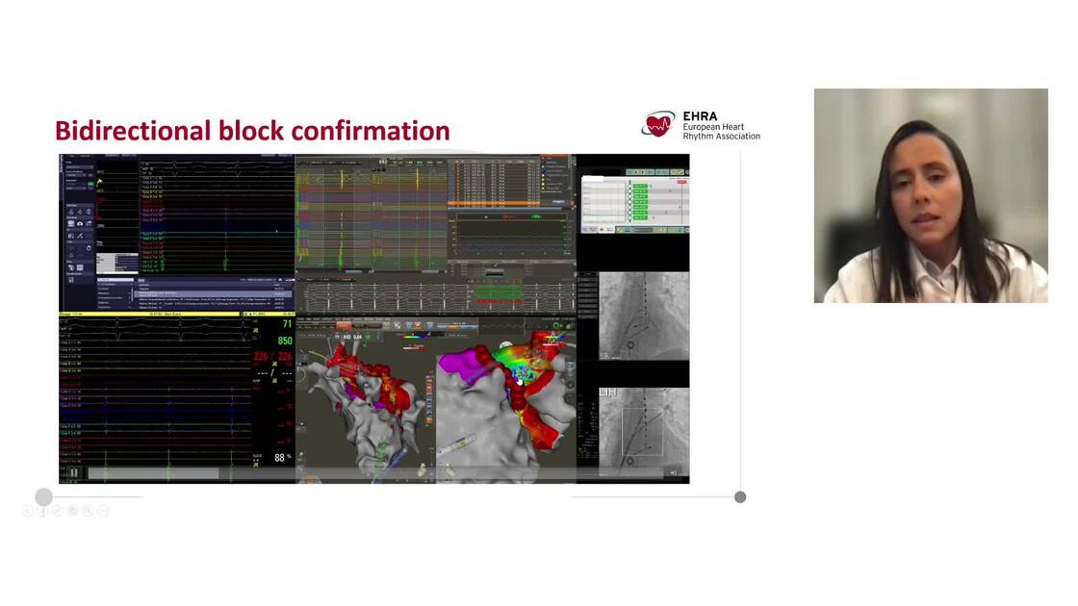The width and height of the screenshot is (1078, 606).
Task: Select the camera snapshot icon in the left toolbar
Action: click(79, 223)
